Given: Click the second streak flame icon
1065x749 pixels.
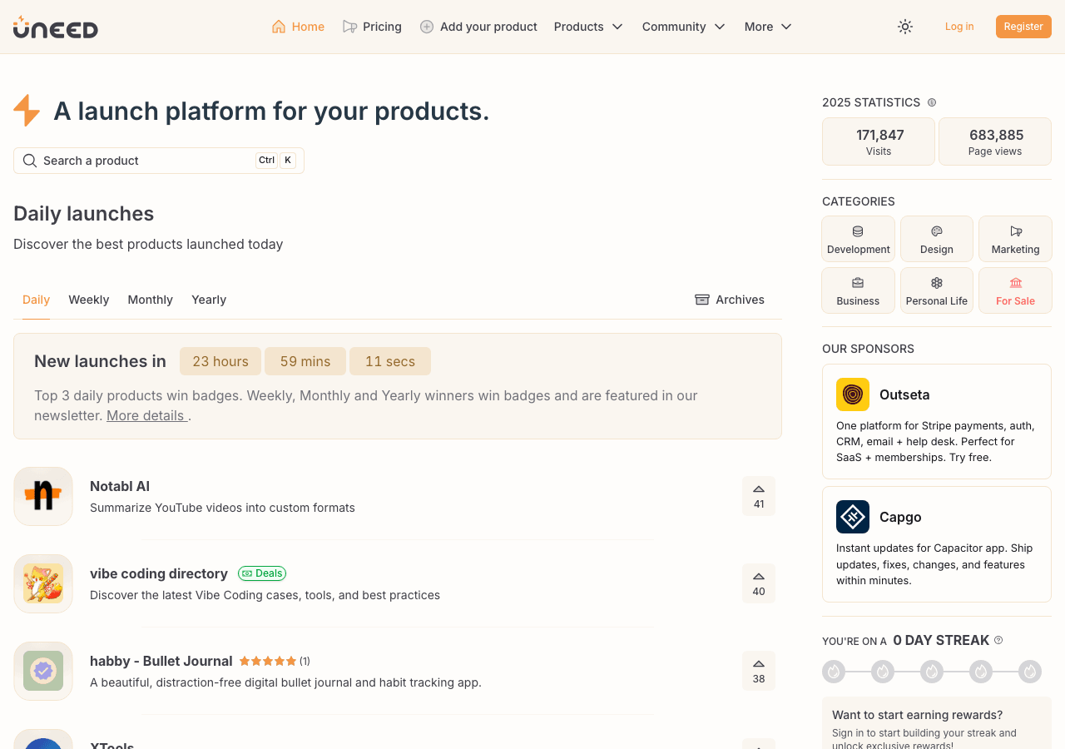Looking at the screenshot, I should click(x=882, y=672).
